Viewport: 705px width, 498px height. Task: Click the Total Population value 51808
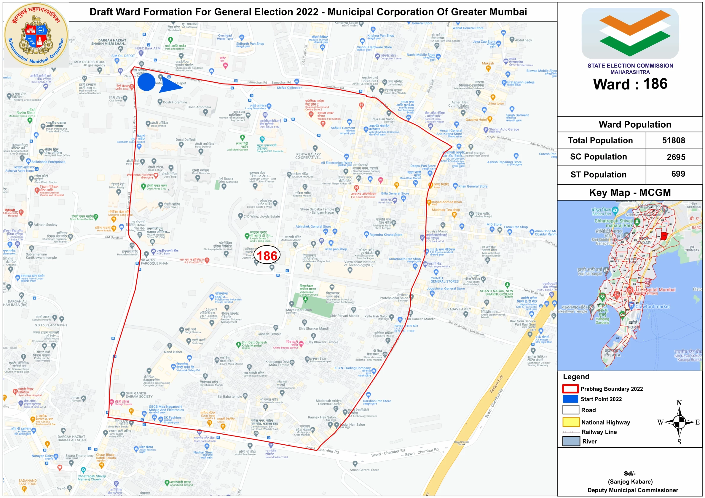coord(673,140)
